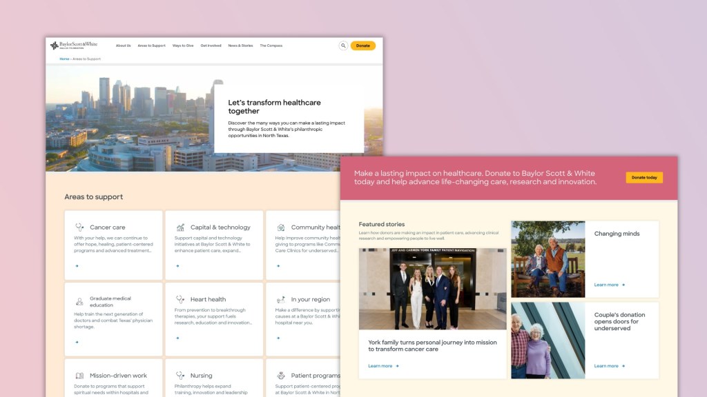Follow Learn more under Changing minds
Image resolution: width=707 pixels, height=397 pixels.
609,285
